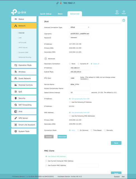Click the tp-link logo
Viewport: 136px width, 179px height.
[19, 12]
